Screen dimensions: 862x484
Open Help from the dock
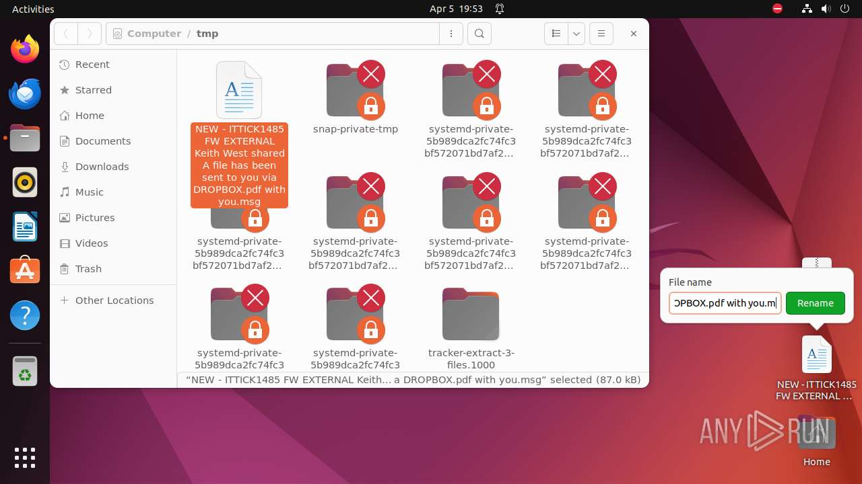[x=25, y=315]
